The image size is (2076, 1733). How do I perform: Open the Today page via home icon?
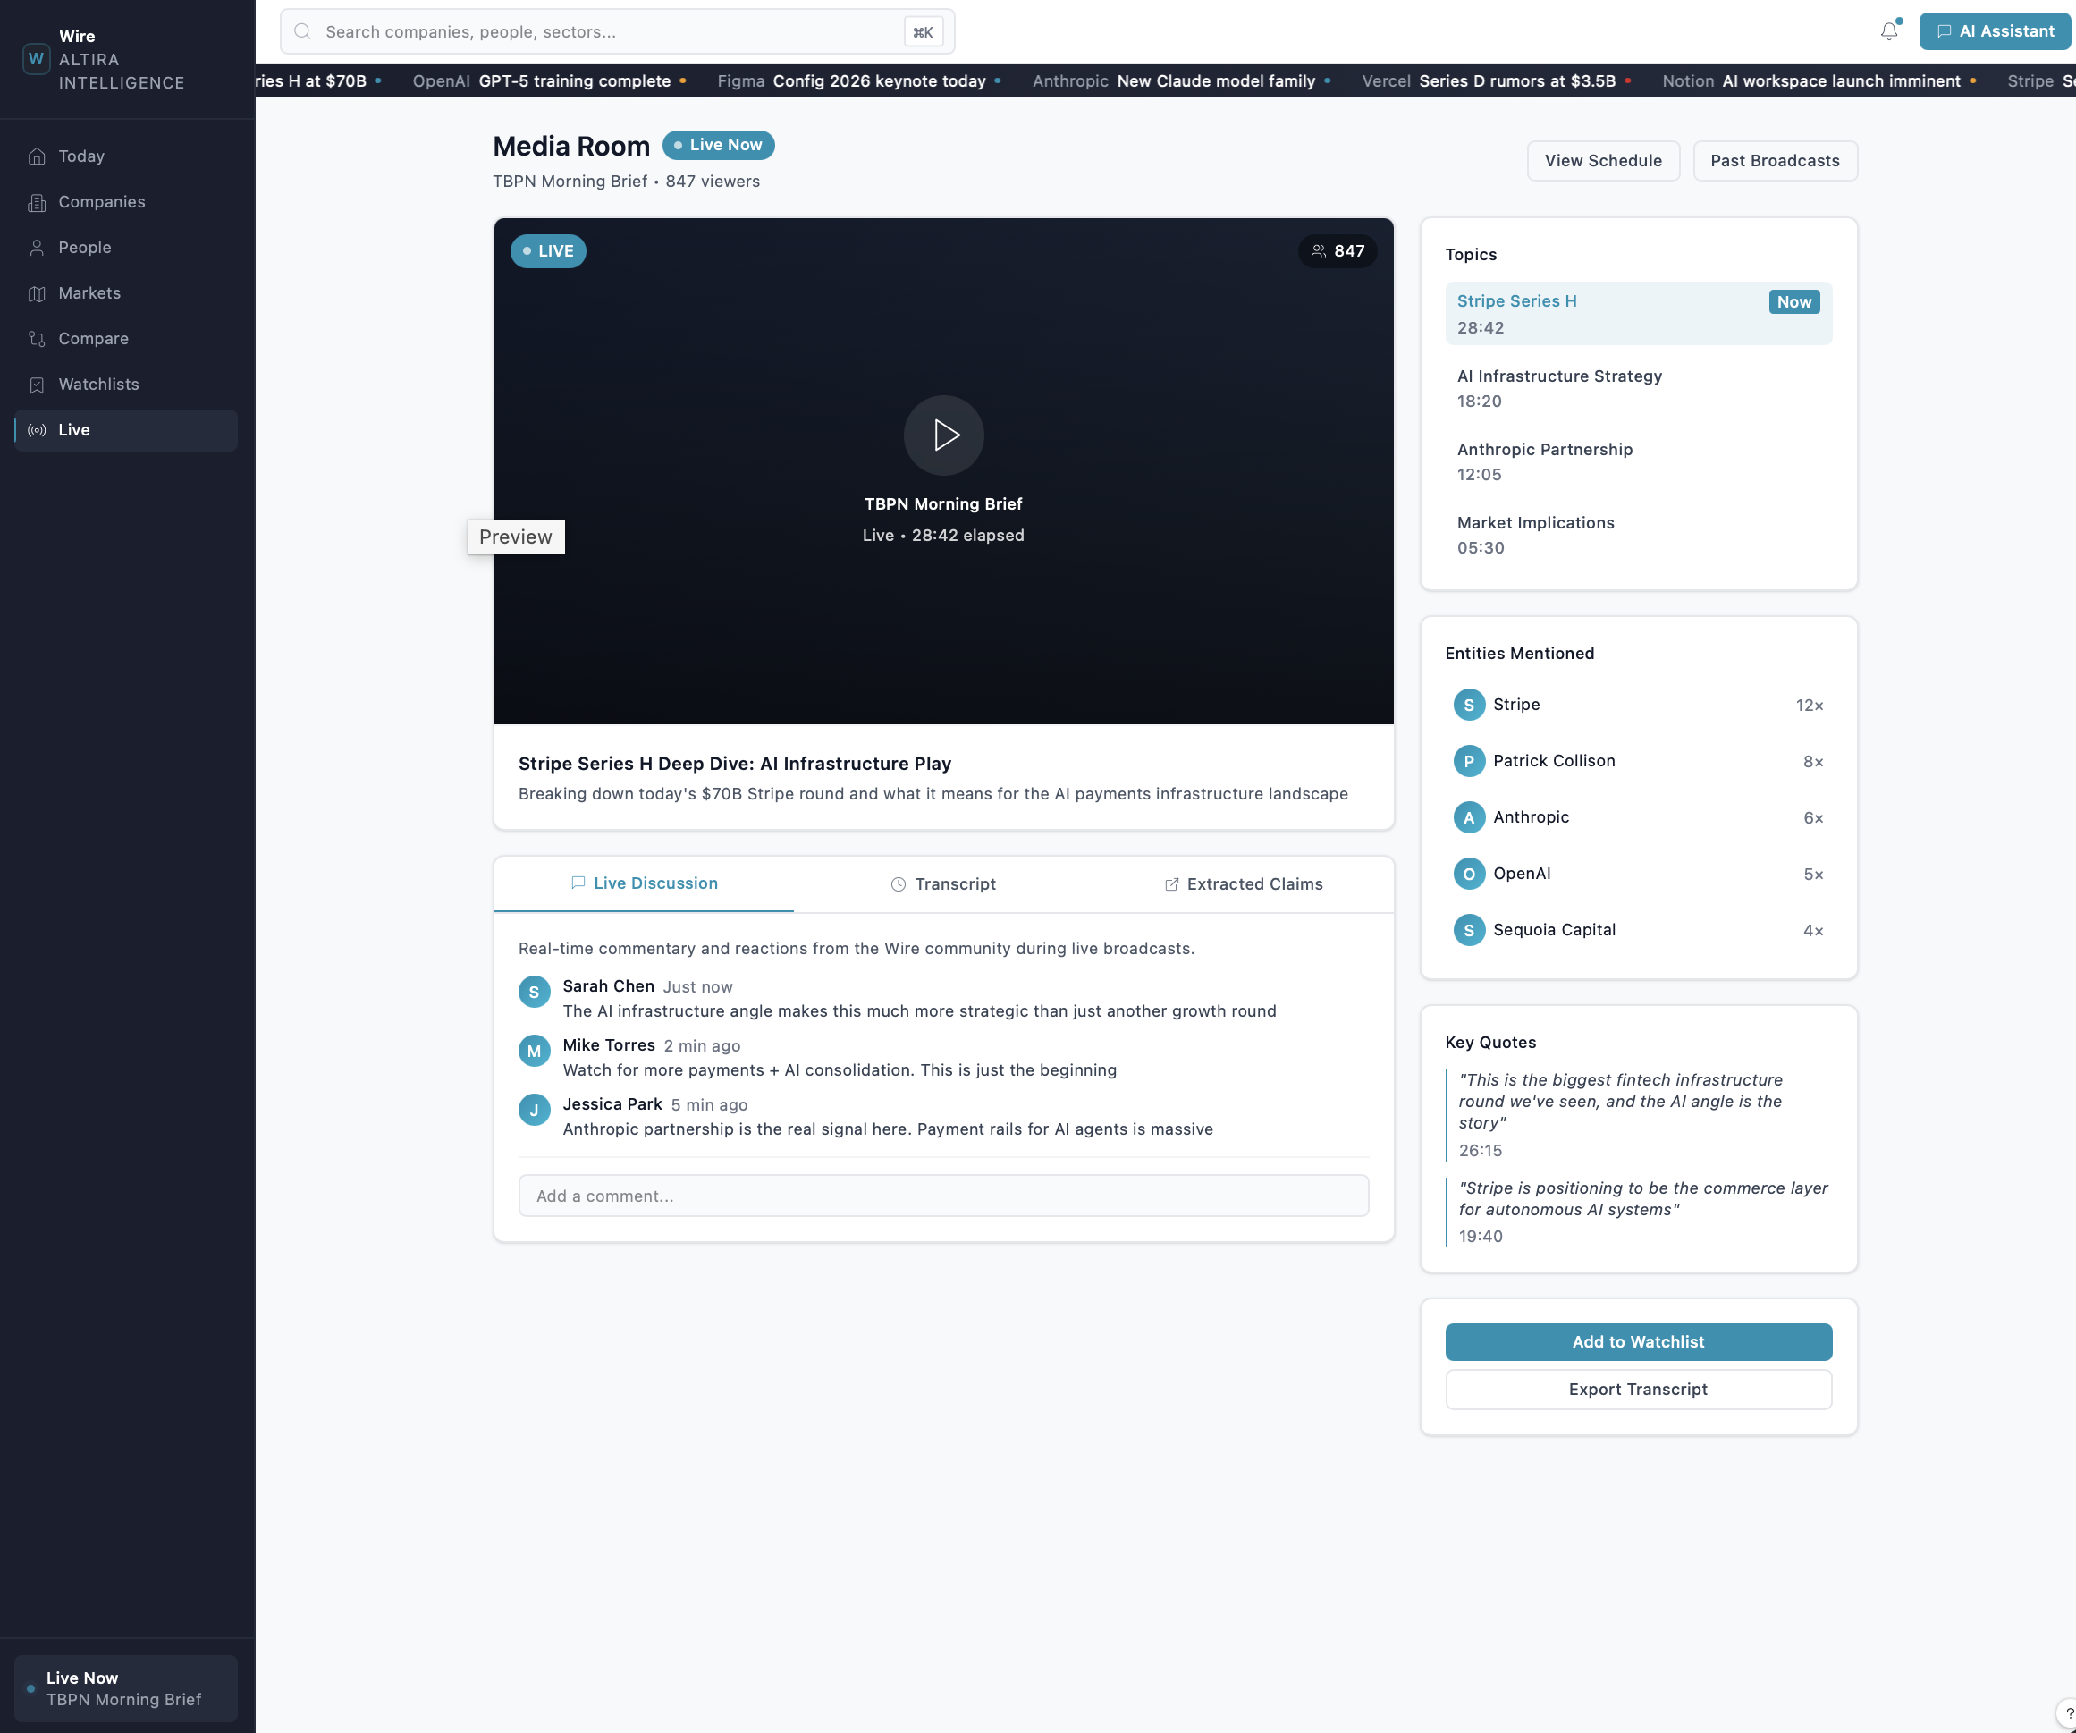point(38,156)
